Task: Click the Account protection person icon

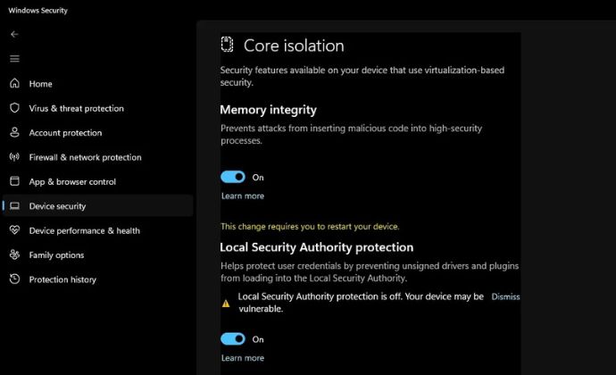Action: (14, 132)
